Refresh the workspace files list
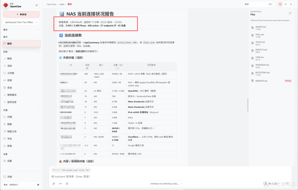This screenshot has height=190, width=298. pos(290,13)
